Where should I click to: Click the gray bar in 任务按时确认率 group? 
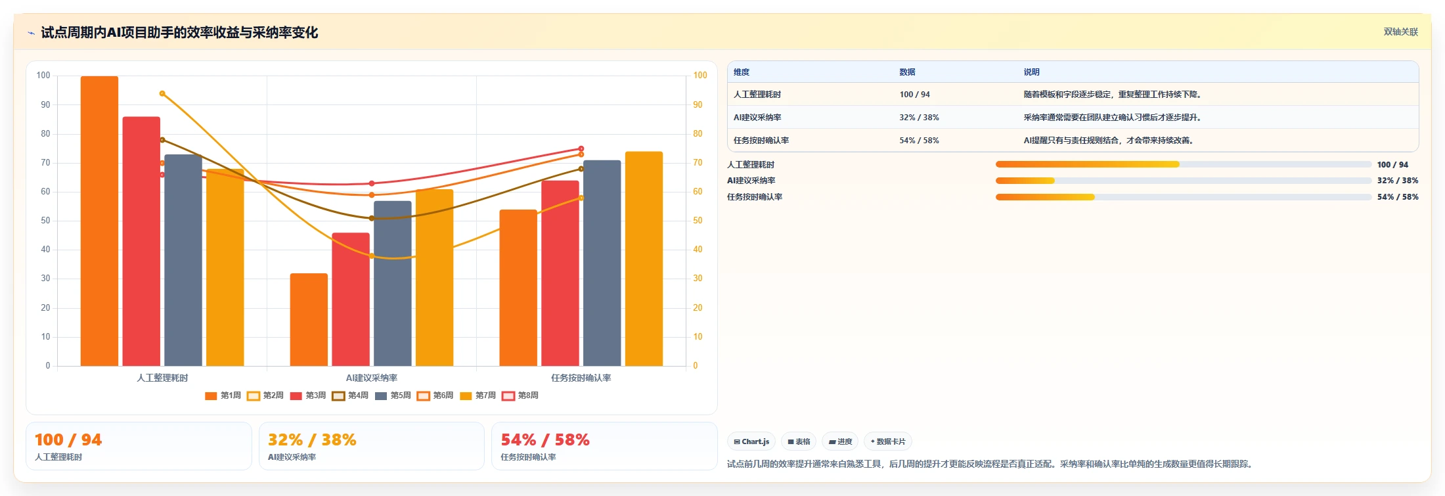click(602, 263)
